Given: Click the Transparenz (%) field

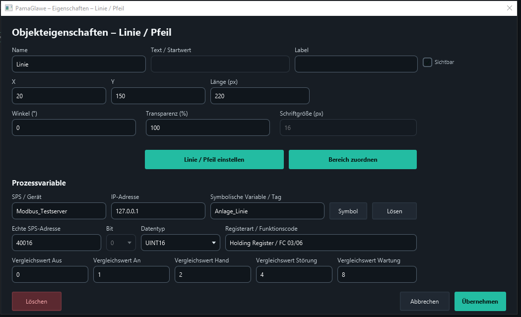Looking at the screenshot, I should [x=208, y=127].
